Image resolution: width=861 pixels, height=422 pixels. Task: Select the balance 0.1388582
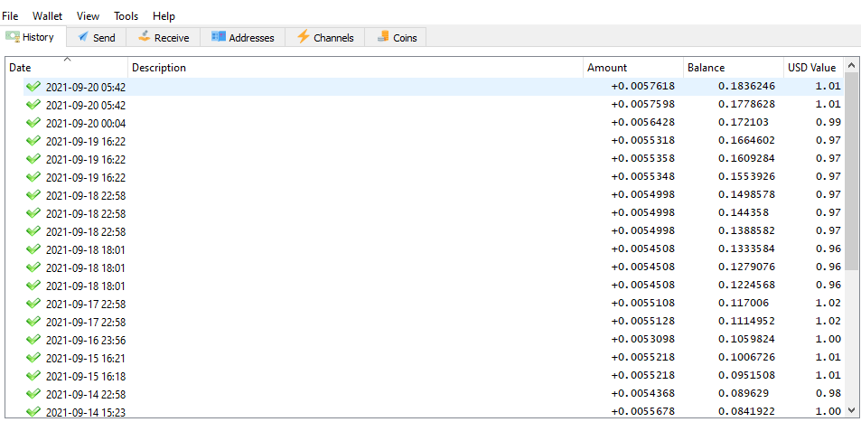747,231
